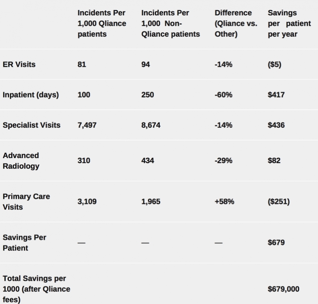This screenshot has width=318, height=304.
Task: Click Incidents Per 1,000 Qliance patients header
Action: click(102, 24)
